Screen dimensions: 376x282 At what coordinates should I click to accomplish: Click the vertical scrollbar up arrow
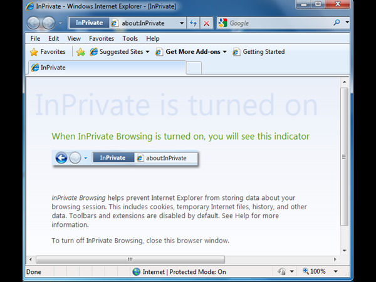(345, 82)
